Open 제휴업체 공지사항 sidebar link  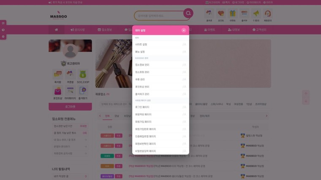70,154
